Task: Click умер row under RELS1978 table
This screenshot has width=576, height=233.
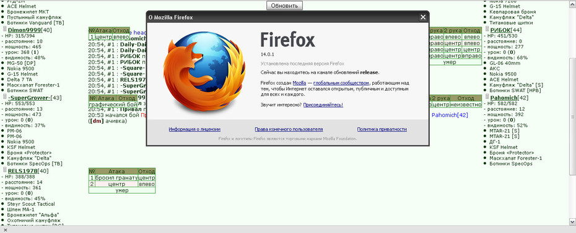Action: tap(122, 190)
